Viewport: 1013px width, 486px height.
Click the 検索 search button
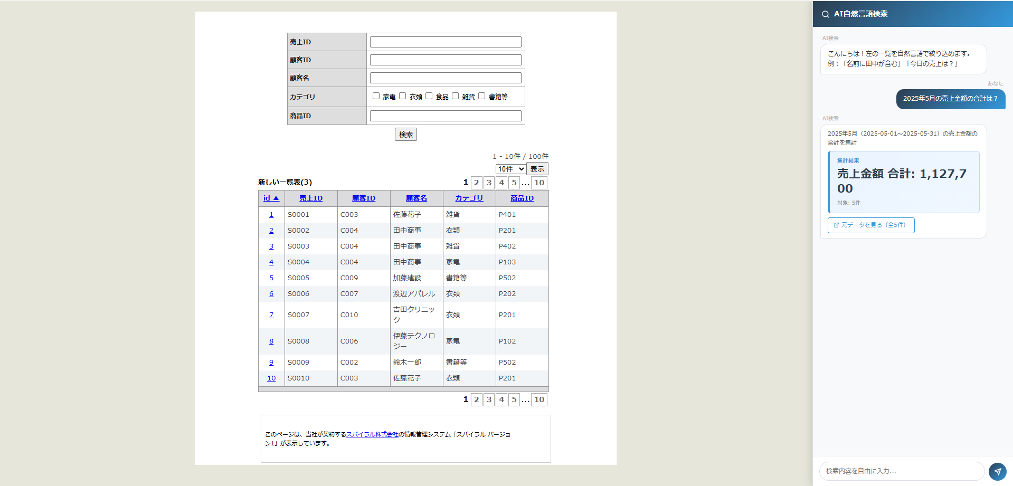406,135
